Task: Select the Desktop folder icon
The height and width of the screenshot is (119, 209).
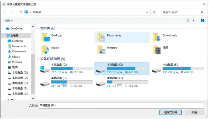Action: (46, 37)
